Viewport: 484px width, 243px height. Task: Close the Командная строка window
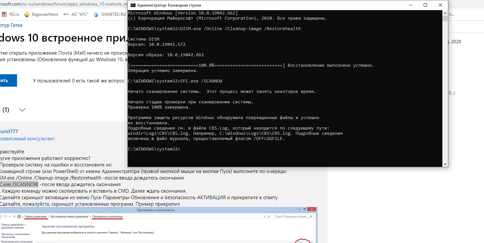440,5
